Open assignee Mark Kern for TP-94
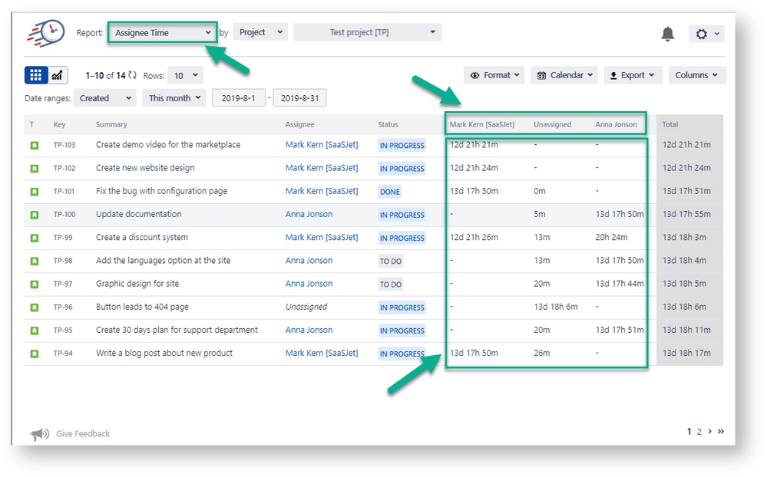Image resolution: width=767 pixels, height=477 pixels. (322, 353)
